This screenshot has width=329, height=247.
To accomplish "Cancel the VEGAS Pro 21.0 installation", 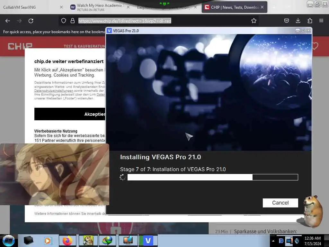I will click(x=280, y=203).
